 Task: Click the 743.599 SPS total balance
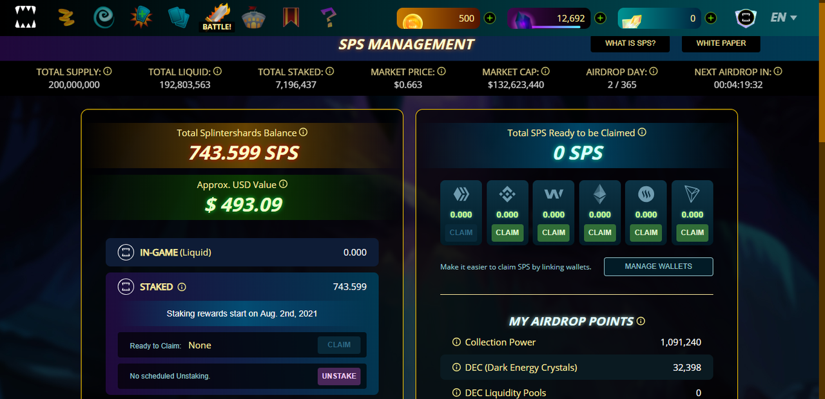244,153
